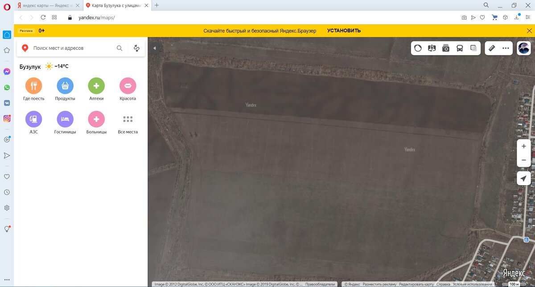Open the 'Редактировать карту' link
The height and width of the screenshot is (287, 535).
click(416, 284)
